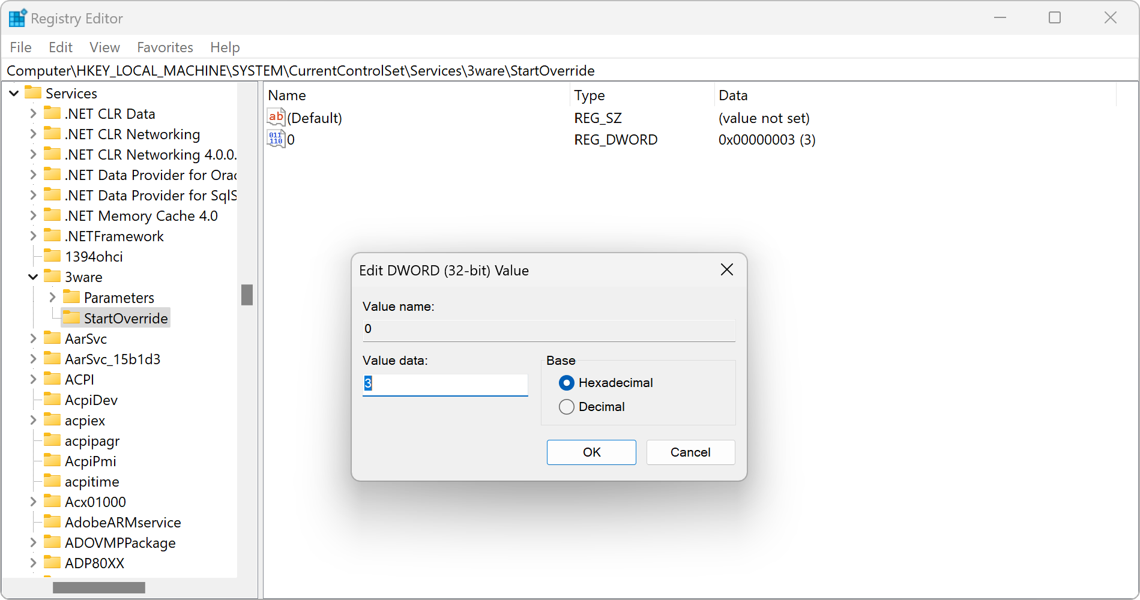Click the Parameters folder icon

71,297
